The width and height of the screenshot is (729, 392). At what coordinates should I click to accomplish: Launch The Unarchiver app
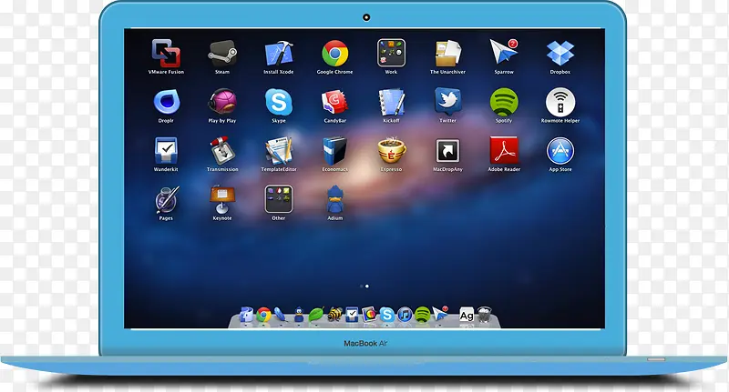click(x=447, y=53)
